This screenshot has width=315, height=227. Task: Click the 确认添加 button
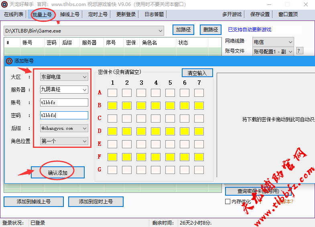[58, 172]
